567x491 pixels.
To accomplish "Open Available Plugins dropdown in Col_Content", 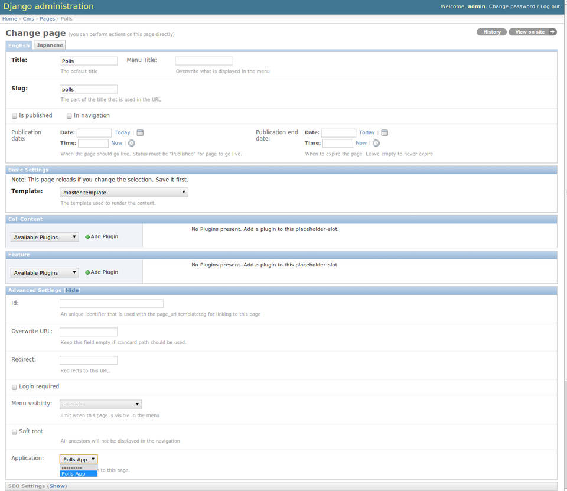I will [45, 238].
